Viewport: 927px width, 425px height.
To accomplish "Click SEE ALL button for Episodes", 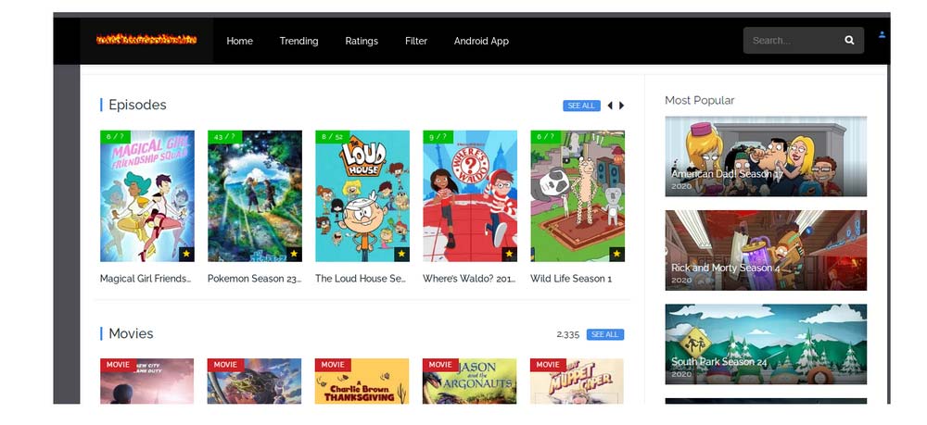I will pyautogui.click(x=581, y=106).
